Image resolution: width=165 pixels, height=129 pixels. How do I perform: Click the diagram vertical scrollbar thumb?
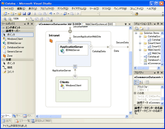click(130, 63)
